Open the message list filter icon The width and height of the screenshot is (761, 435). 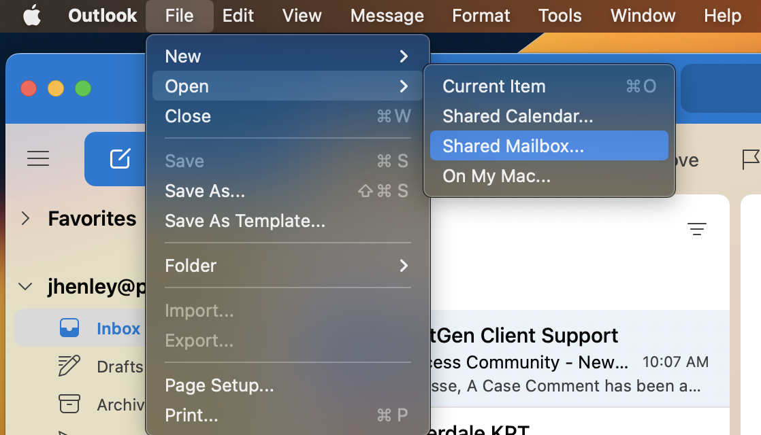tap(696, 228)
